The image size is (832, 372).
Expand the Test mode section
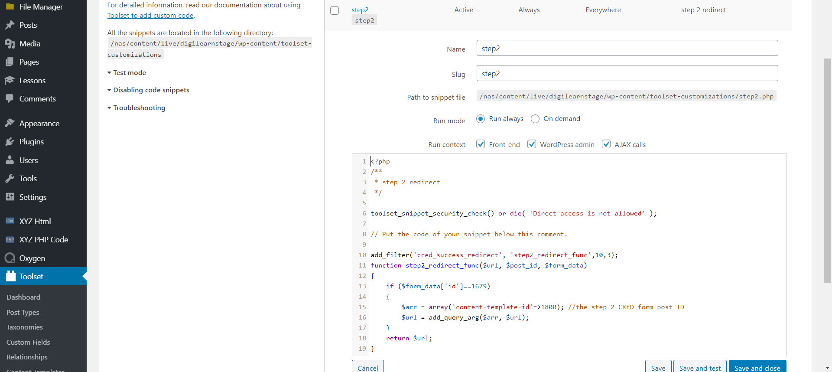pyautogui.click(x=127, y=73)
